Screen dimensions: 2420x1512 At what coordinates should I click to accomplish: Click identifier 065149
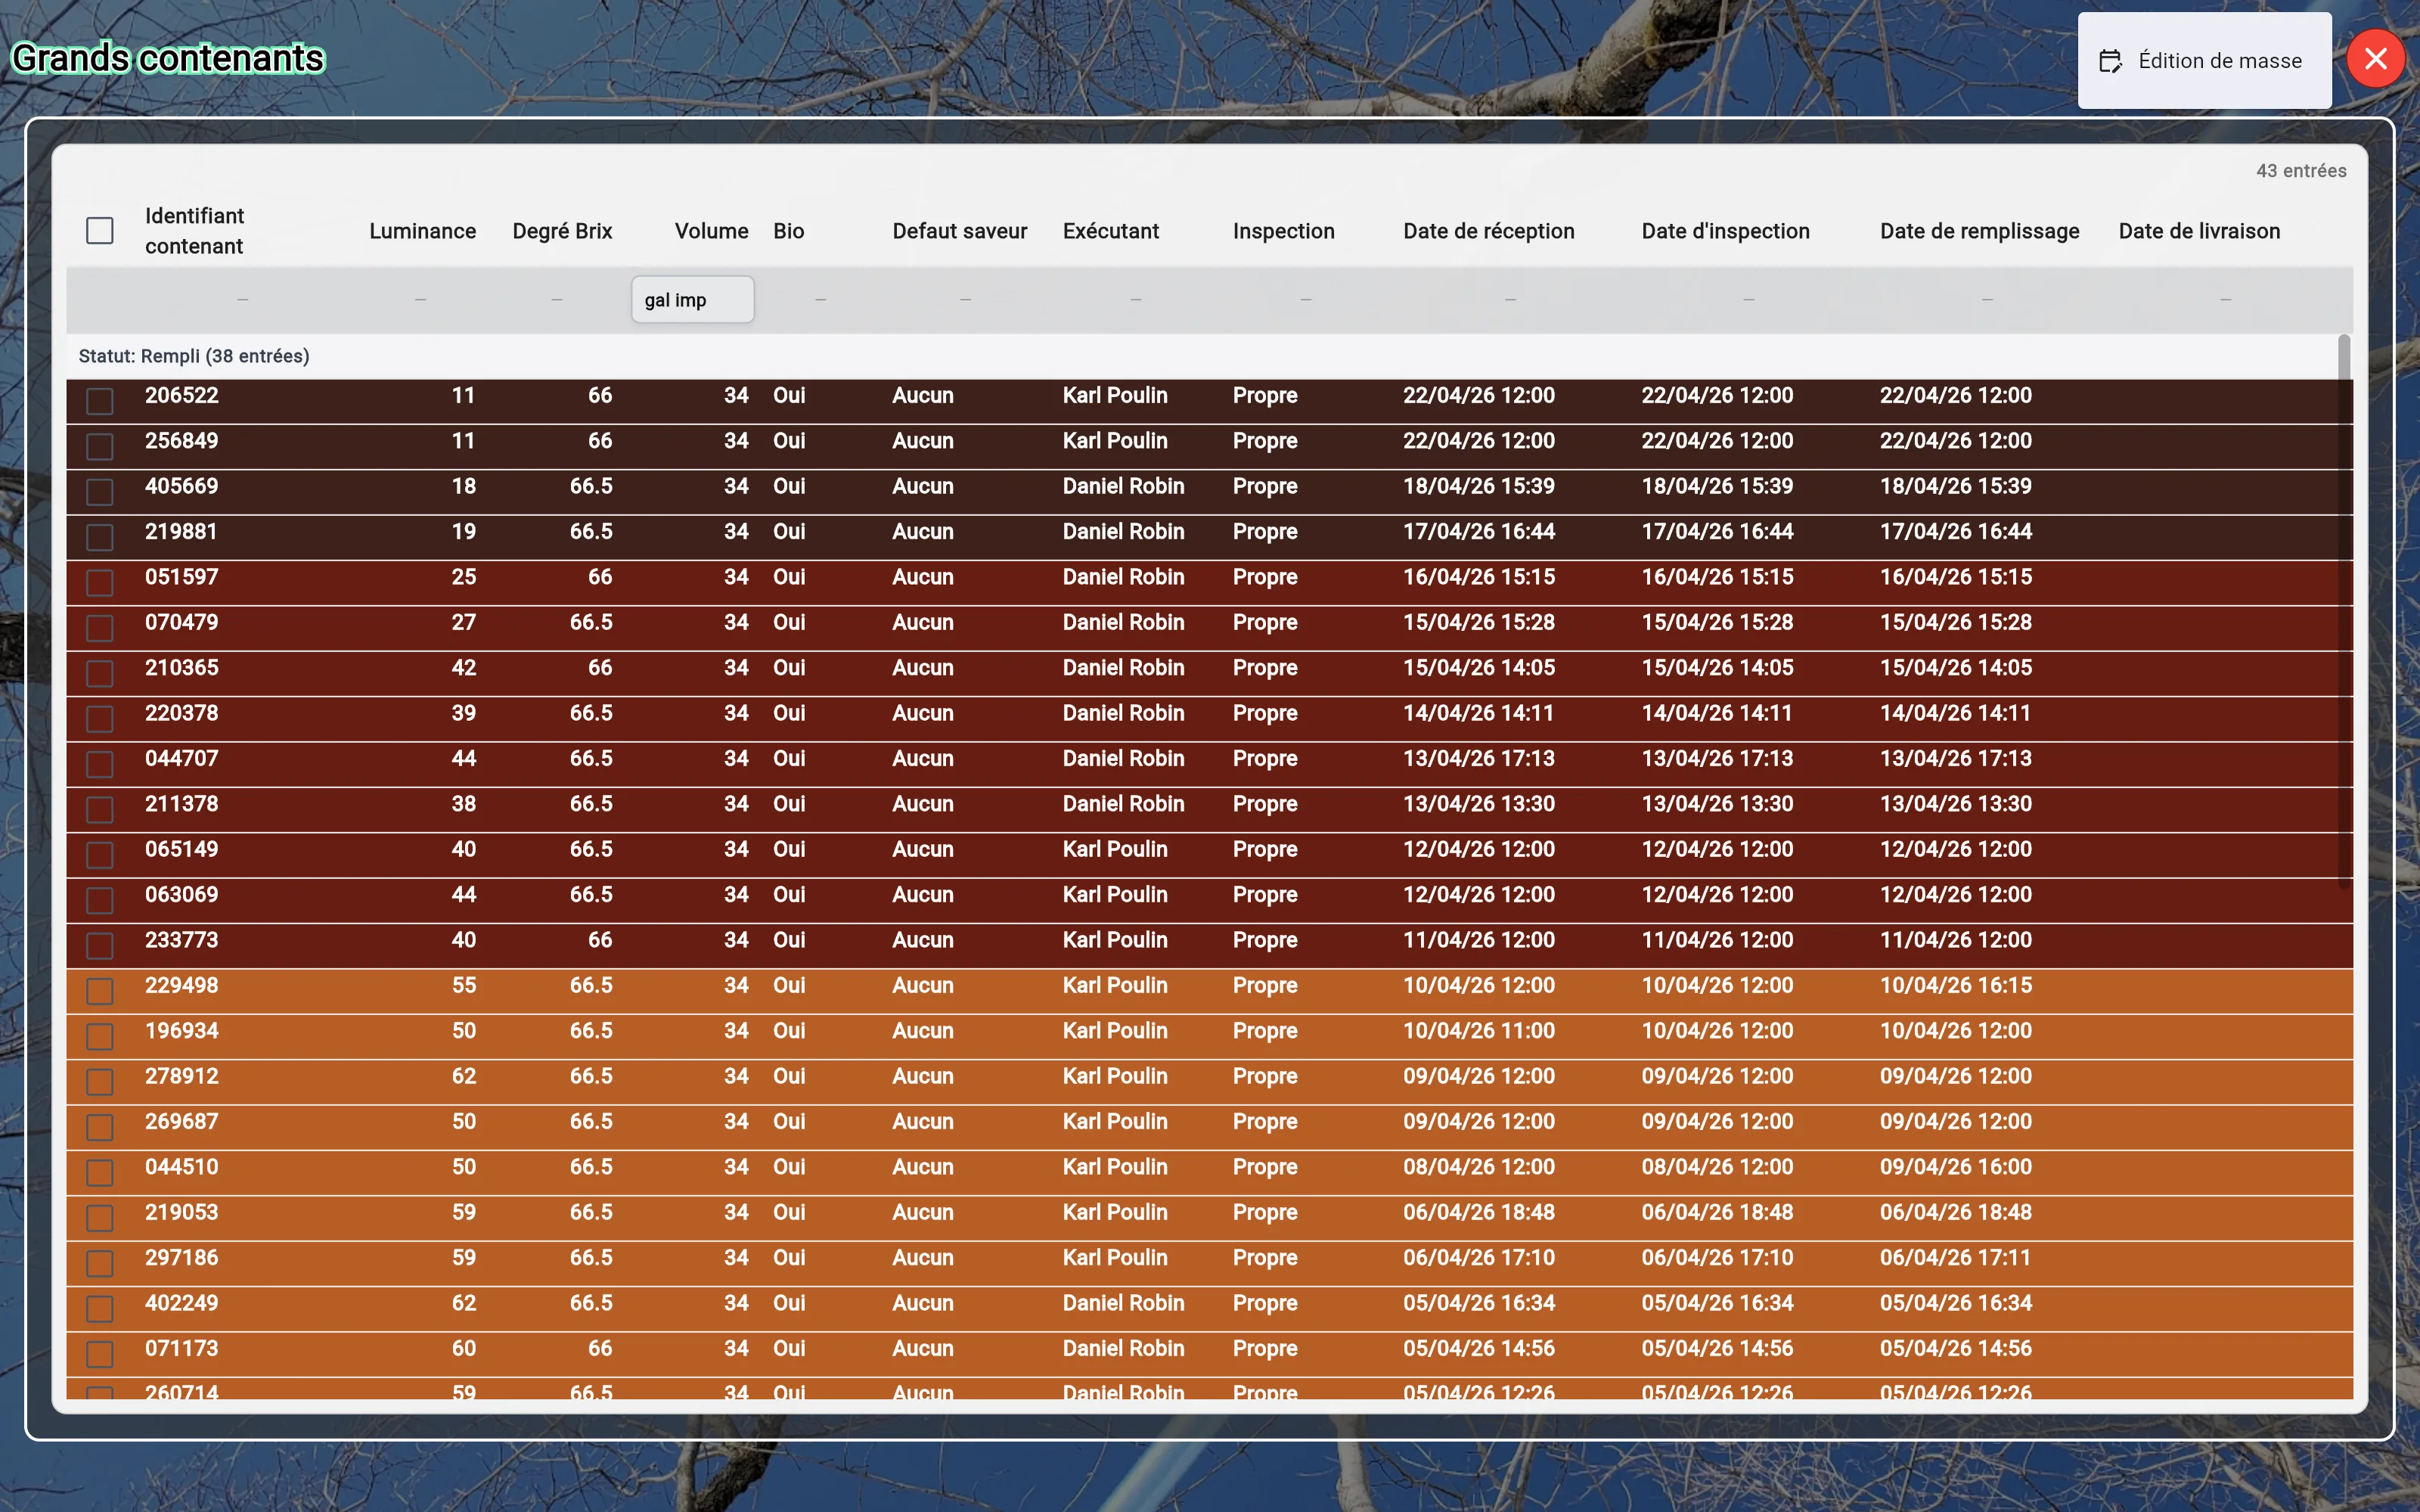pyautogui.click(x=181, y=849)
